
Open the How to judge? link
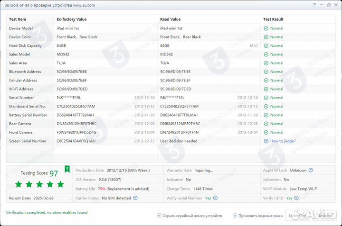(283, 141)
